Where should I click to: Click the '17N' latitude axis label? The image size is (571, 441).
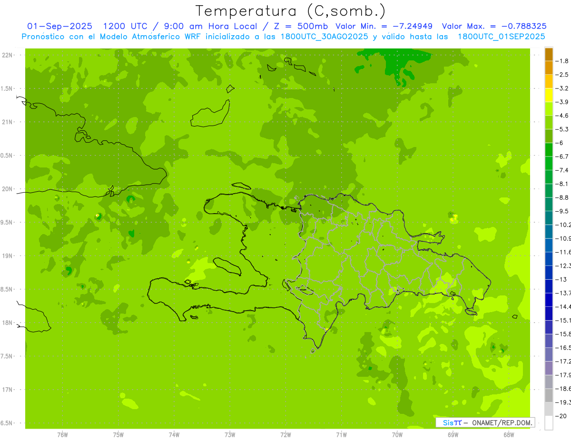coord(7,390)
